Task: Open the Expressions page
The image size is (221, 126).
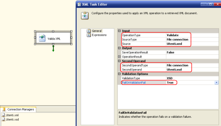Action: point(99,35)
